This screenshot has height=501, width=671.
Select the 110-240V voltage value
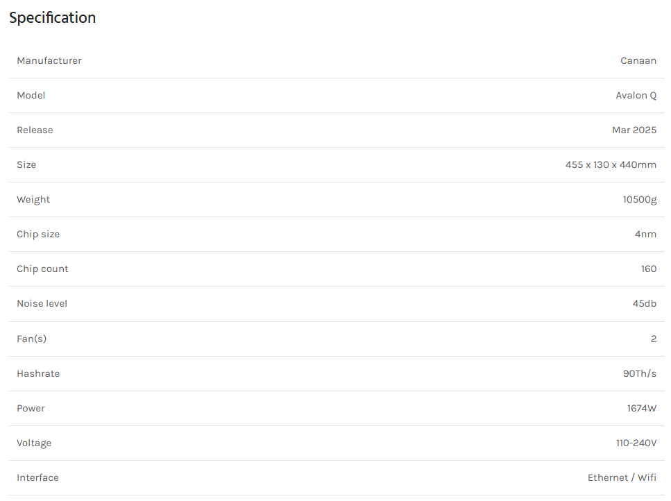click(636, 443)
